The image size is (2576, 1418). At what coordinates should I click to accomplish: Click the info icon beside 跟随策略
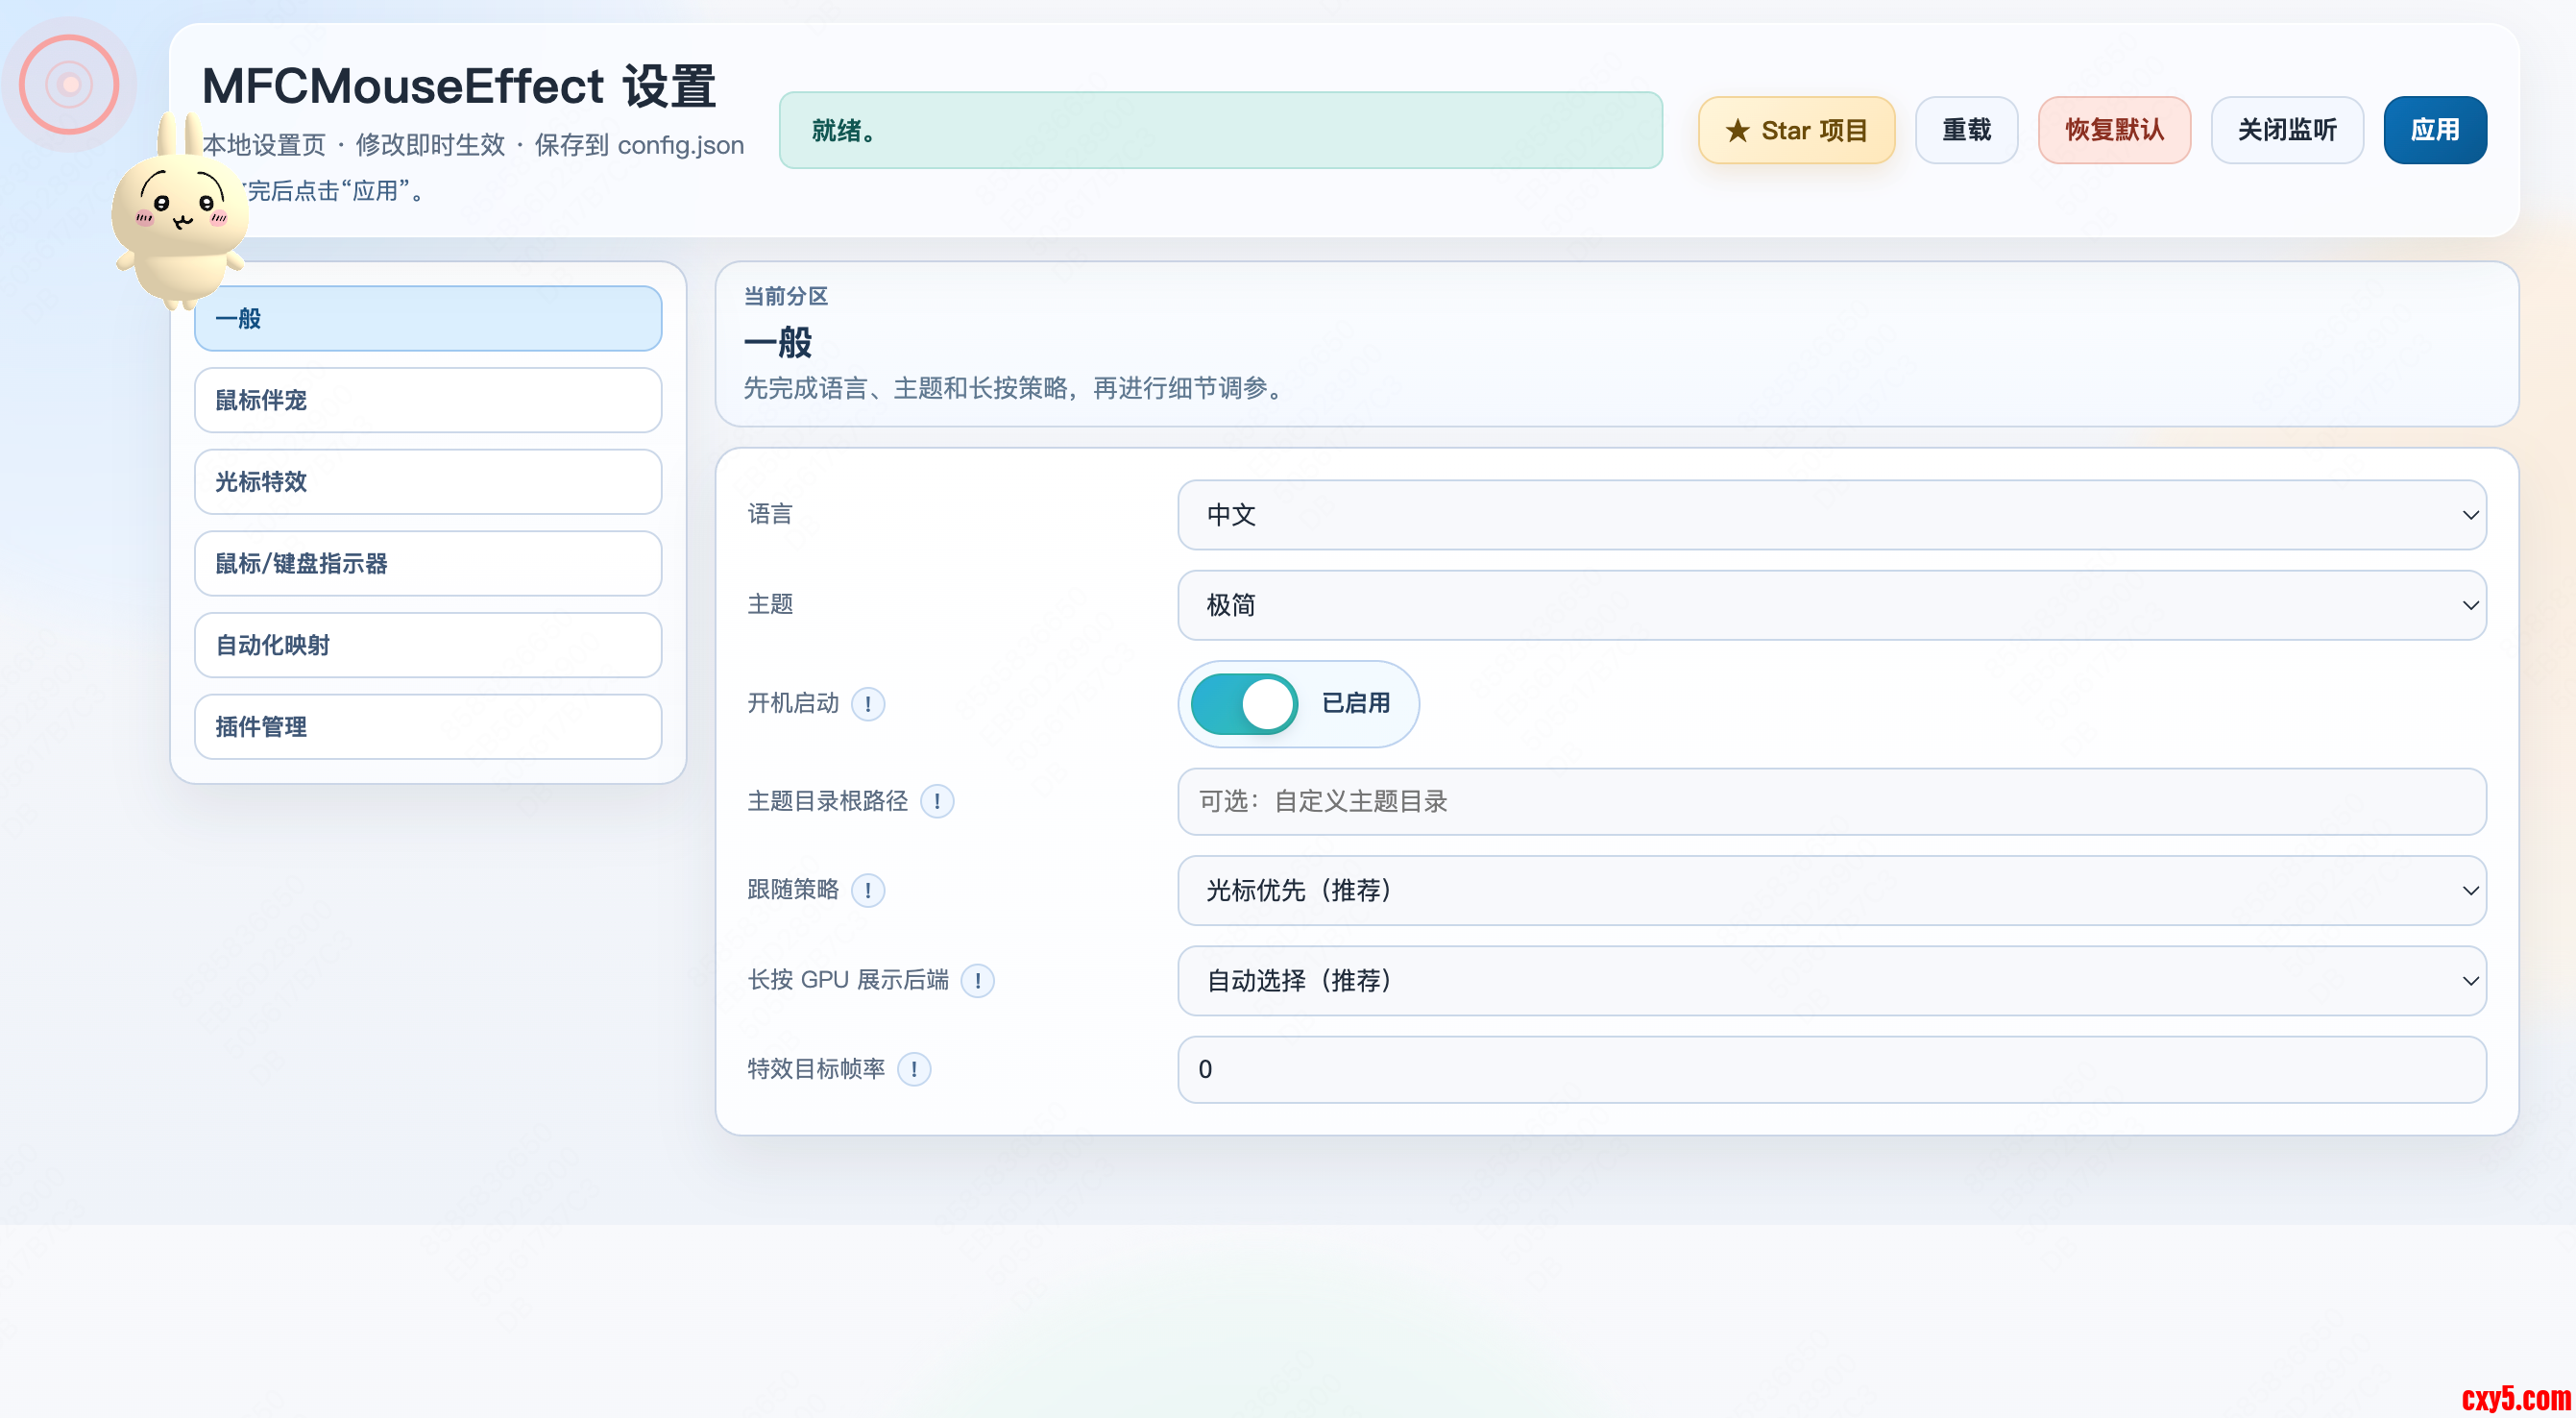[x=867, y=890]
